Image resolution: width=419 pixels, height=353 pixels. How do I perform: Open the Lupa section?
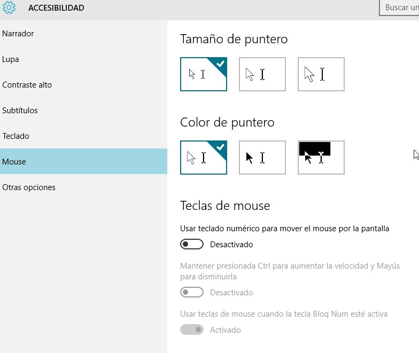tap(11, 59)
